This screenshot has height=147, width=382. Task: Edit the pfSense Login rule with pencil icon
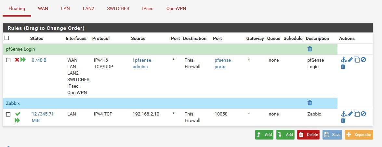tap(350, 60)
